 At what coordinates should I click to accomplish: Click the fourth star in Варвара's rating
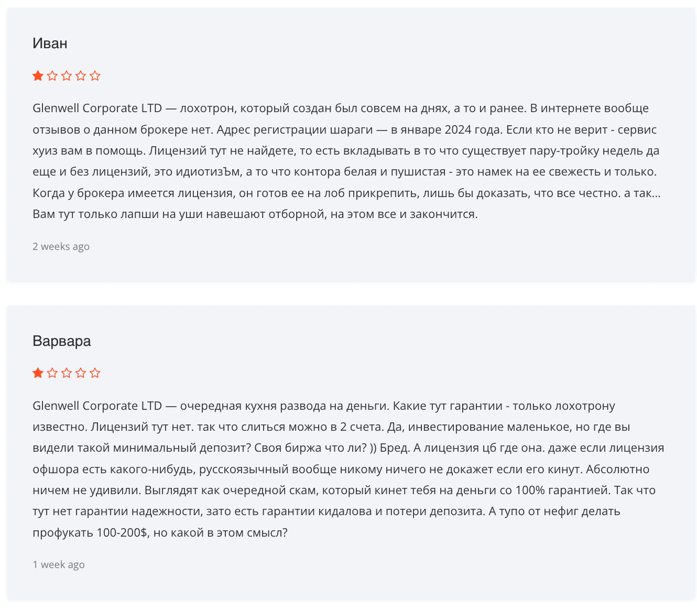(x=80, y=373)
